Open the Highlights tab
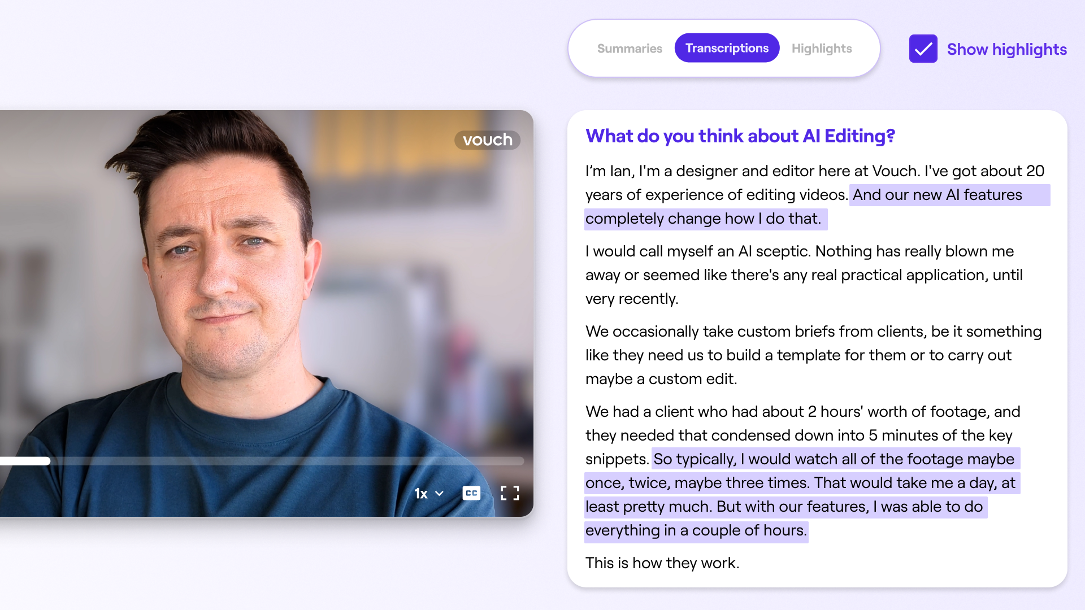Viewport: 1085px width, 610px height. [821, 49]
